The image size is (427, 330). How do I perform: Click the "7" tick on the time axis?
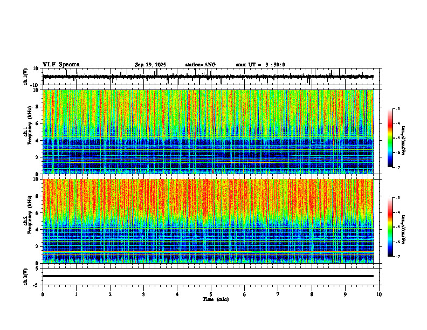pyautogui.click(x=278, y=294)
